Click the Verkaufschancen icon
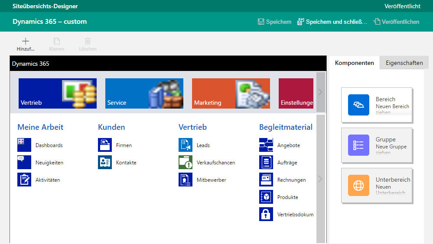Viewport: 433px width, 244px height. [x=186, y=162]
